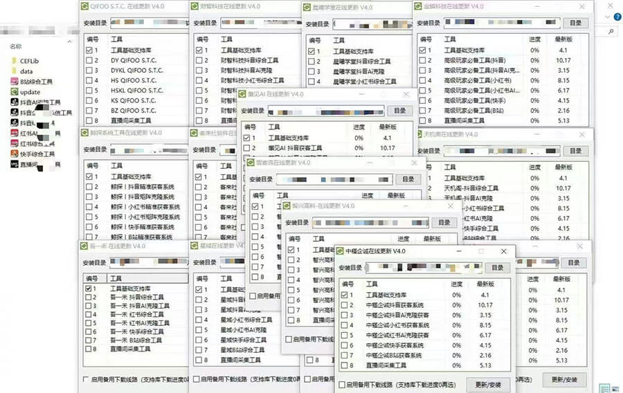Click the 智兴高科-在线更新 window title icon
The width and height of the screenshot is (623, 393).
[x=287, y=205]
